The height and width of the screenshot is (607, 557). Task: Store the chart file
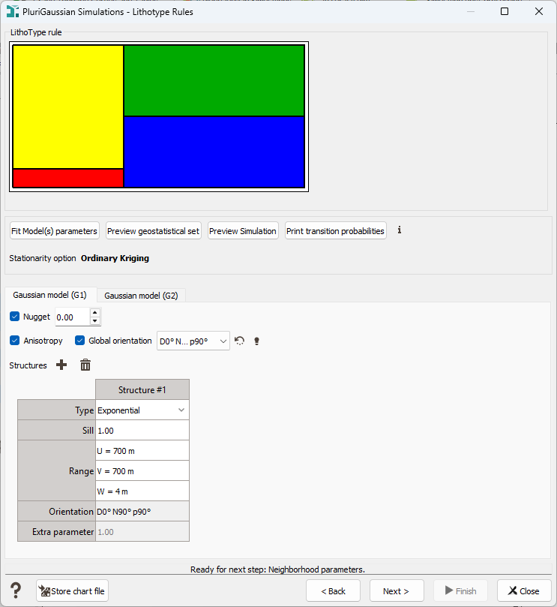point(72,591)
